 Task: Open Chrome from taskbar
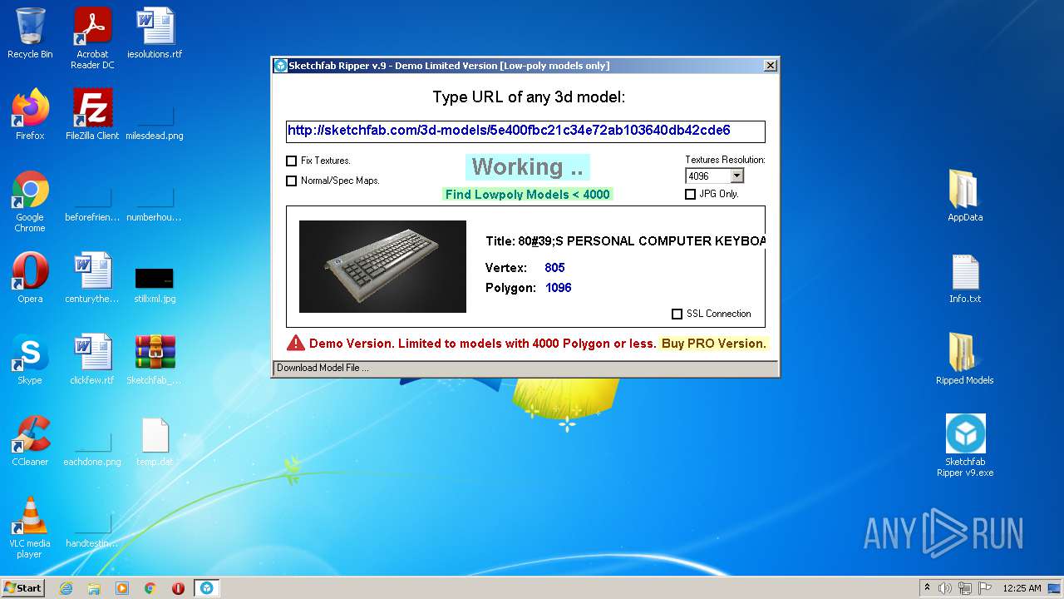(x=150, y=588)
